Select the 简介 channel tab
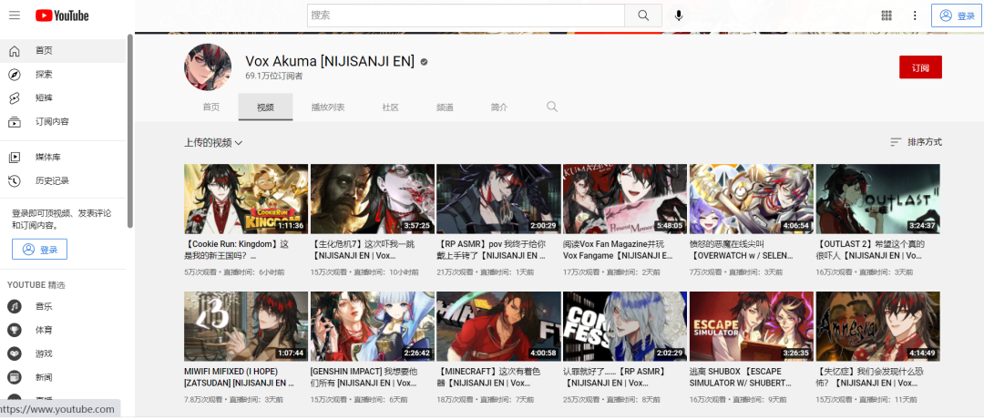The height and width of the screenshot is (420, 984). click(499, 108)
